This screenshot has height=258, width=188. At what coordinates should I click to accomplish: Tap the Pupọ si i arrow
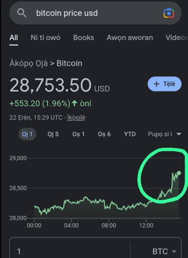179,134
